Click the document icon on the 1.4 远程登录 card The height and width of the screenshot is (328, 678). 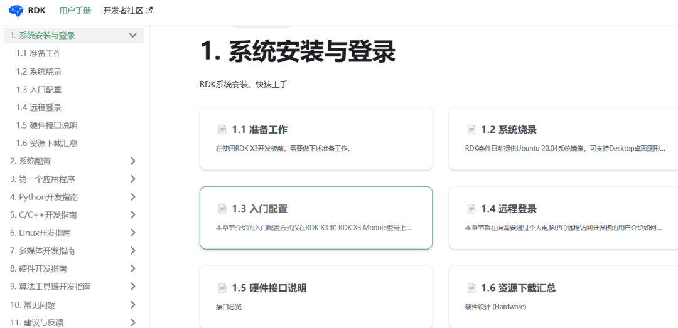click(x=471, y=209)
